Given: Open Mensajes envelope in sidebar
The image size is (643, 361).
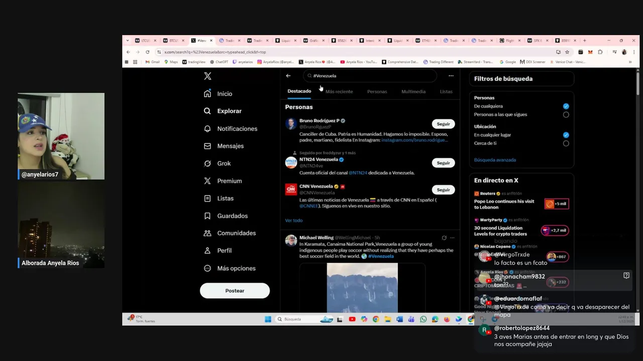Looking at the screenshot, I should pyautogui.click(x=224, y=146).
